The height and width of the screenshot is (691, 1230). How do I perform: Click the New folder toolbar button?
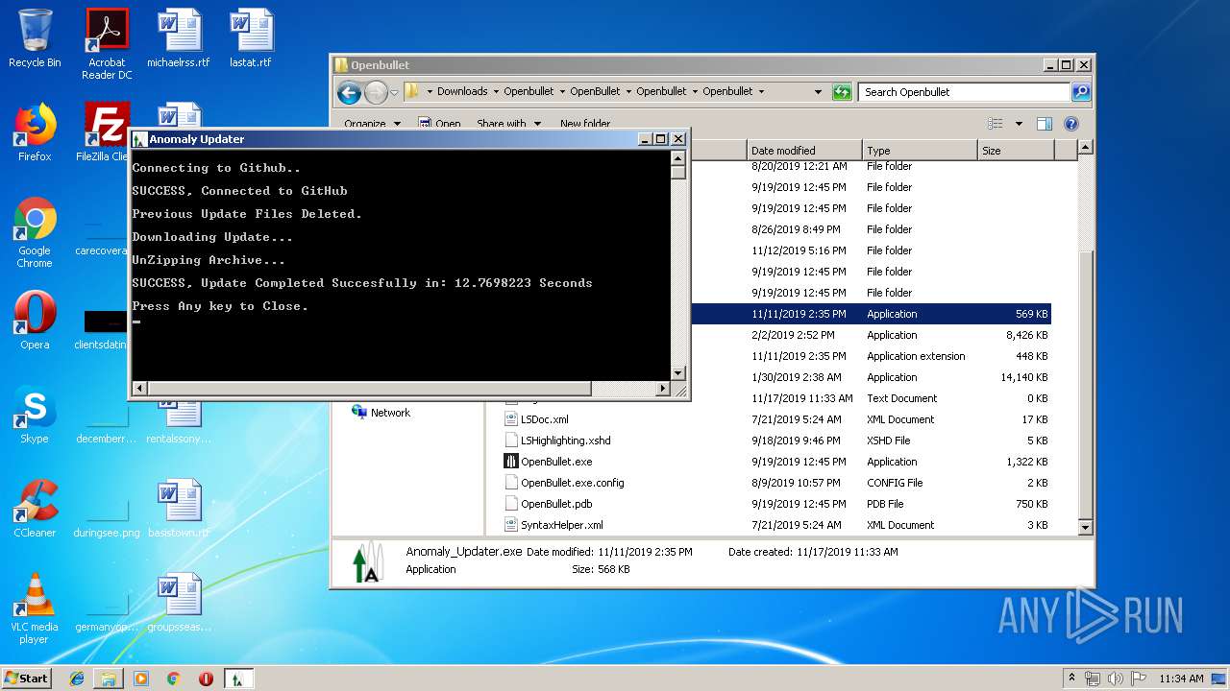pos(585,124)
